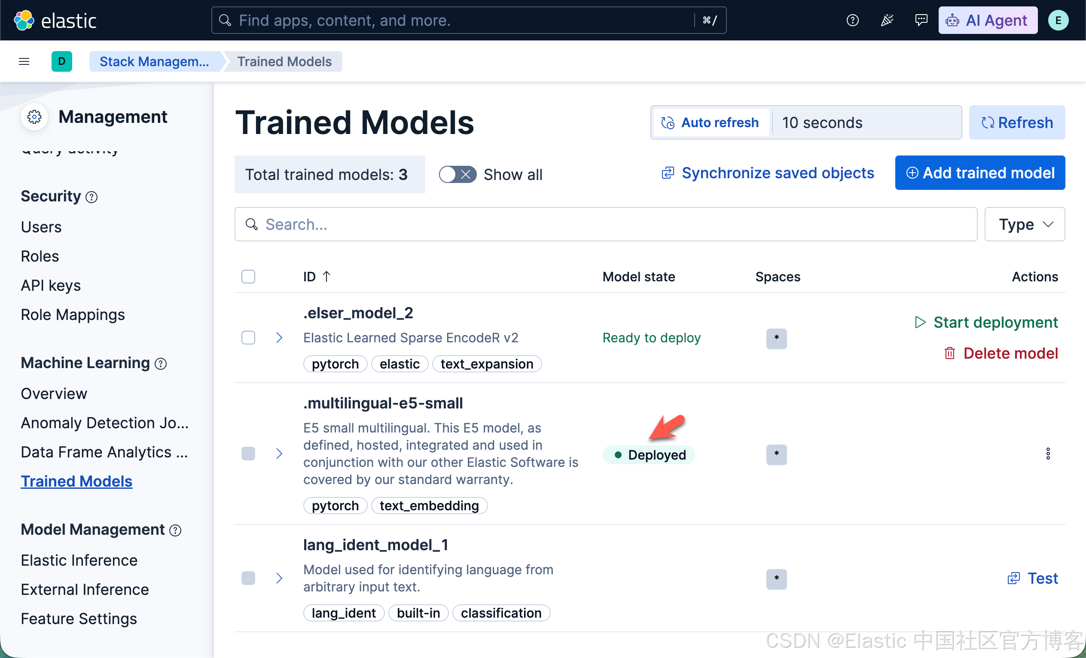Open Machine Learning Overview
Screen dimensions: 1086x658
click(x=54, y=393)
